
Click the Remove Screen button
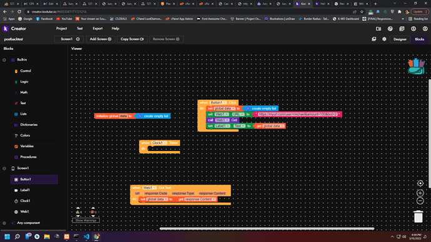pyautogui.click(x=166, y=39)
